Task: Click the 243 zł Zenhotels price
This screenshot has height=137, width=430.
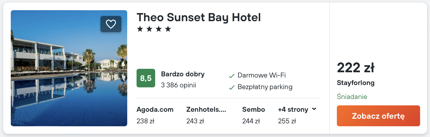Action: 195,121
